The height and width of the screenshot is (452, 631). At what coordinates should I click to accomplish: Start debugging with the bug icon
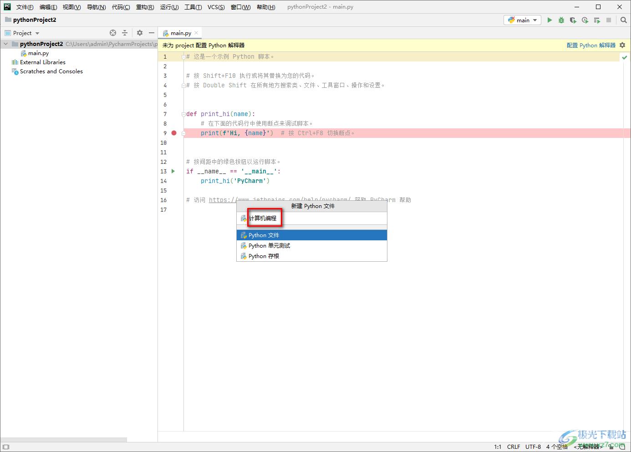(x=561, y=20)
